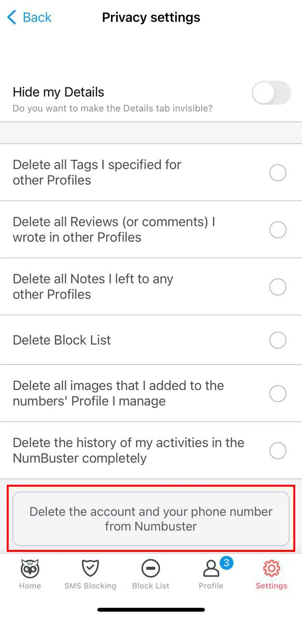Screen dimensions: 302x618
Task: Tap the Settings gear icon
Action: pos(271,568)
